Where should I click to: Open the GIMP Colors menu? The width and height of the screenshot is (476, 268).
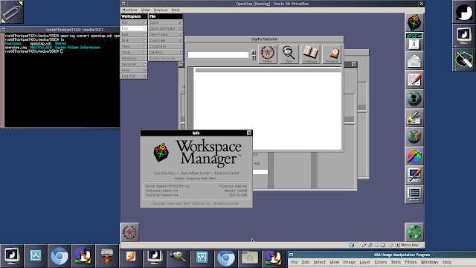[x=380, y=262]
